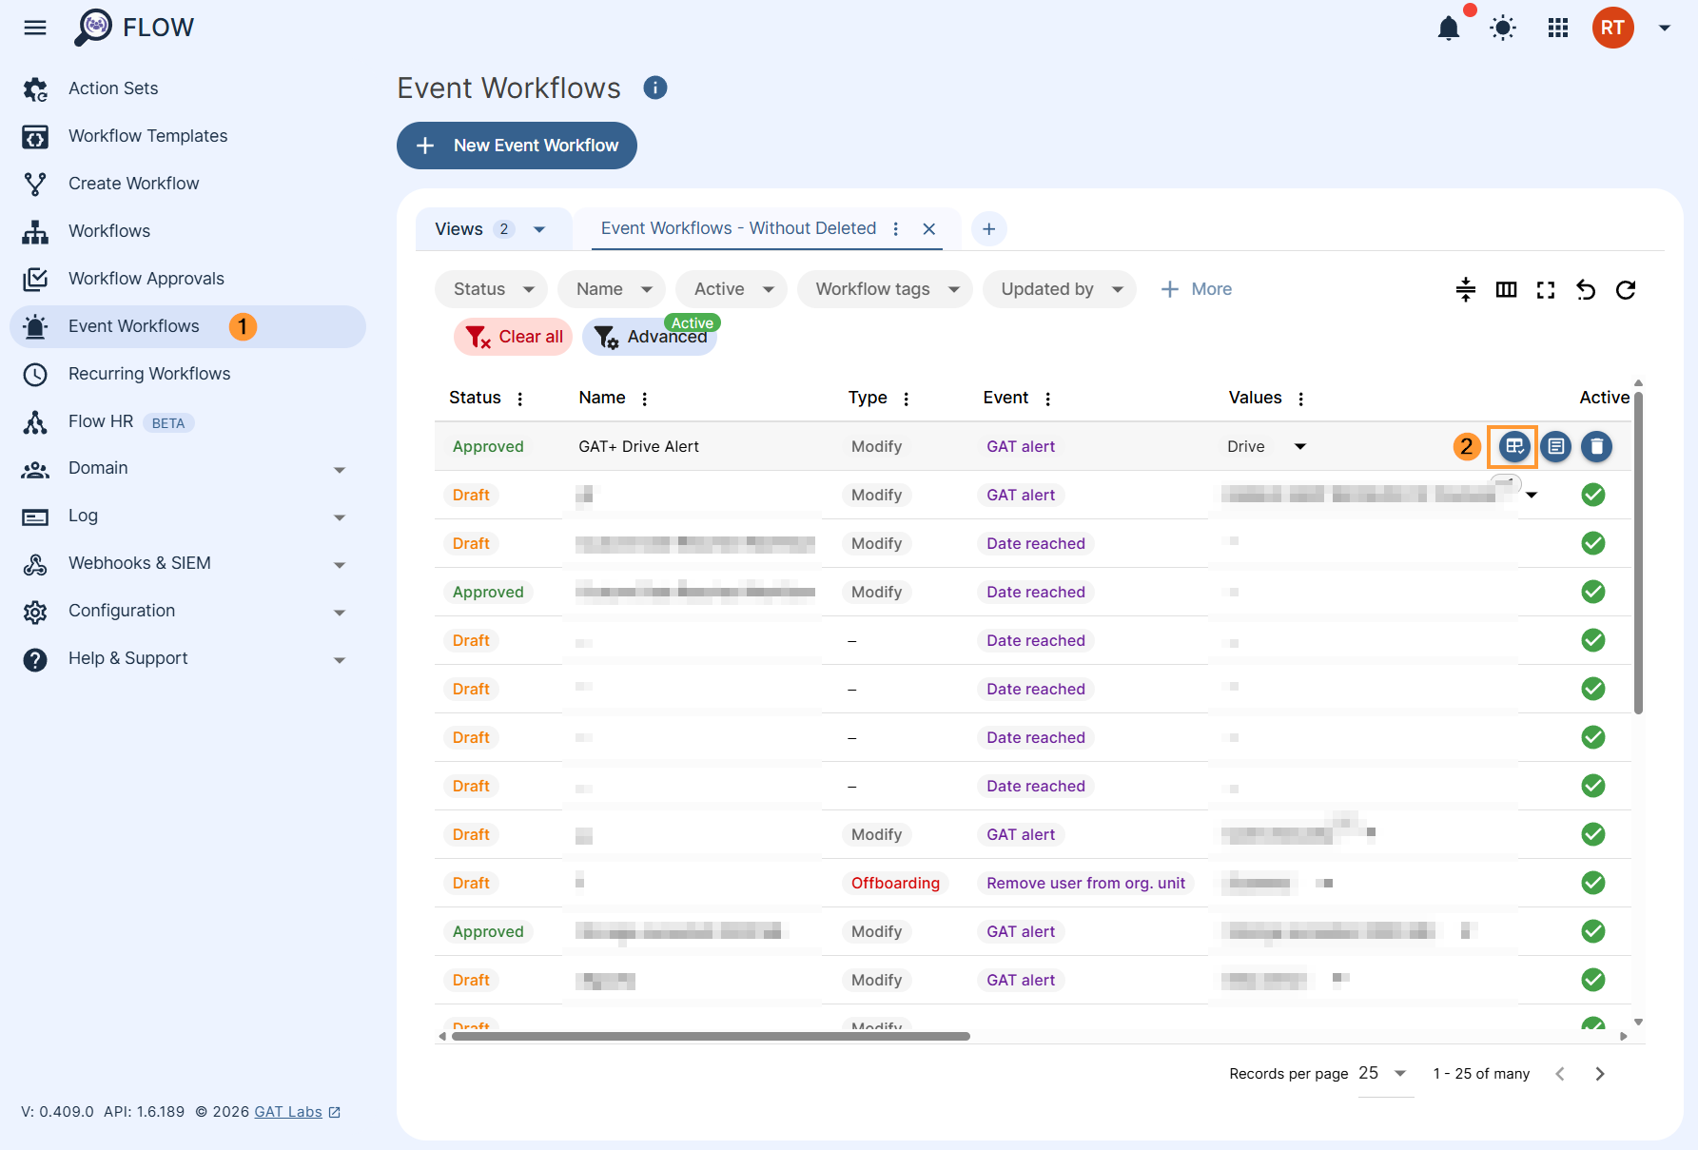1698x1150 pixels.
Task: Open Recurring Workflows from the sidebar
Action: 148,373
